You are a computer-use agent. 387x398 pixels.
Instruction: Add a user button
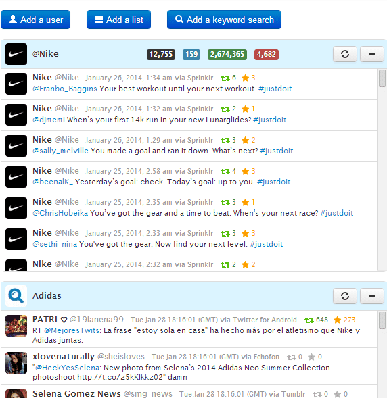pyautogui.click(x=36, y=20)
